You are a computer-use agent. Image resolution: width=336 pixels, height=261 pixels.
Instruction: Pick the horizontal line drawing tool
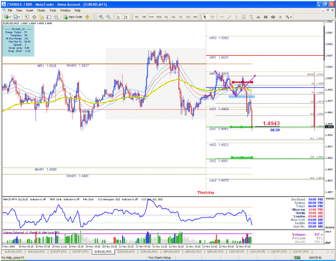[222, 17]
